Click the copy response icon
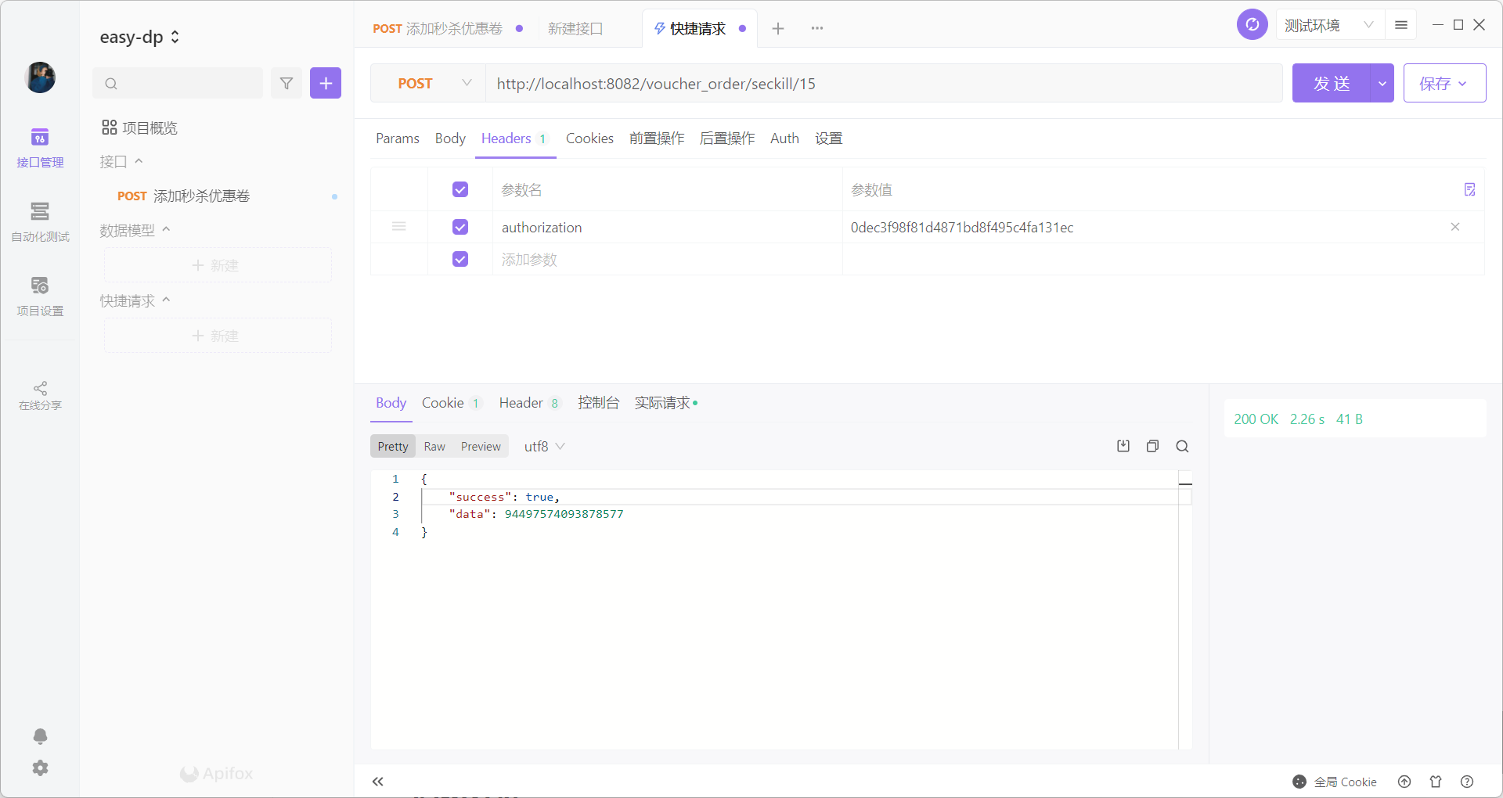This screenshot has width=1503, height=798. [x=1152, y=446]
